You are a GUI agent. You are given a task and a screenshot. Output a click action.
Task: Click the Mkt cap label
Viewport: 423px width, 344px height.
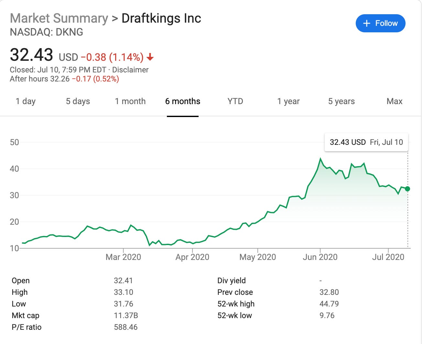click(x=26, y=316)
